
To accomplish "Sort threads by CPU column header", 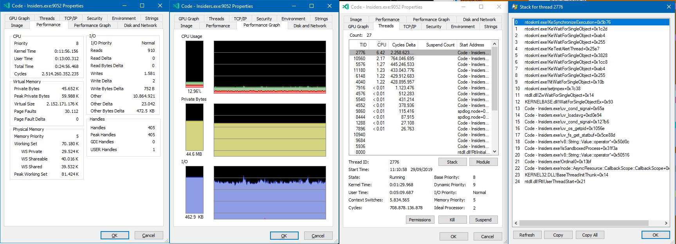I will tap(378, 45).
